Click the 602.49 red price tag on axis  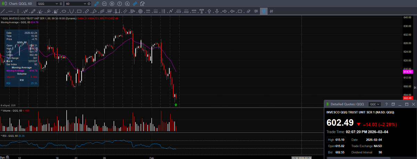pyautogui.click(x=408, y=98)
